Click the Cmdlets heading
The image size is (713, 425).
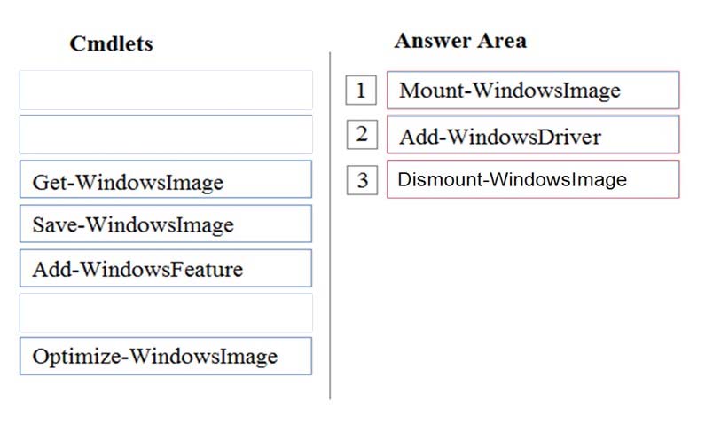[112, 43]
